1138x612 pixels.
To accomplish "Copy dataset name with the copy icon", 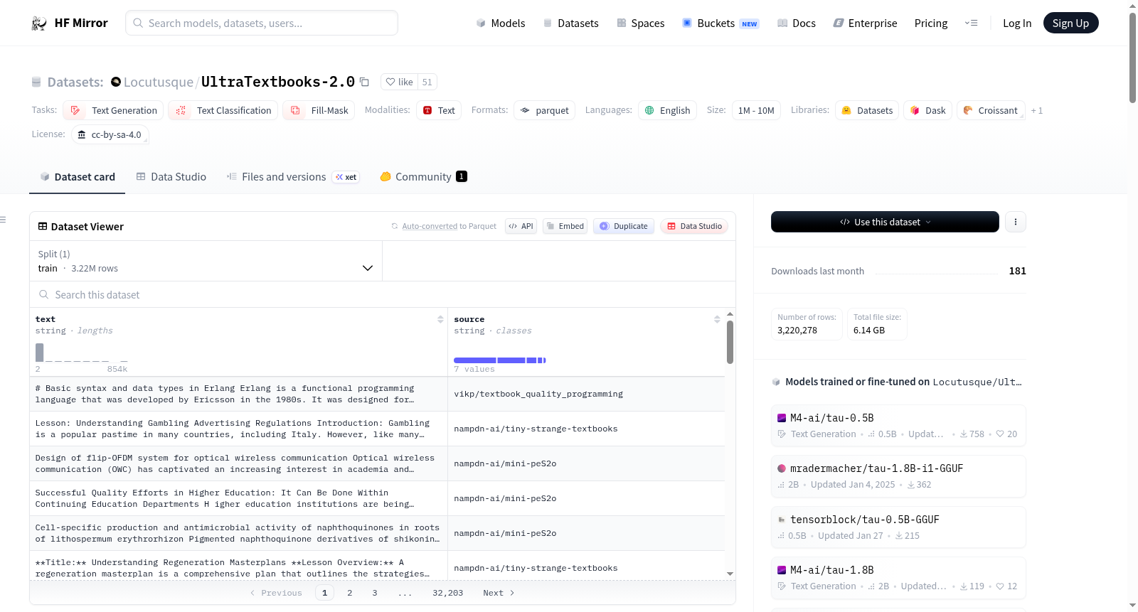I will click(364, 82).
